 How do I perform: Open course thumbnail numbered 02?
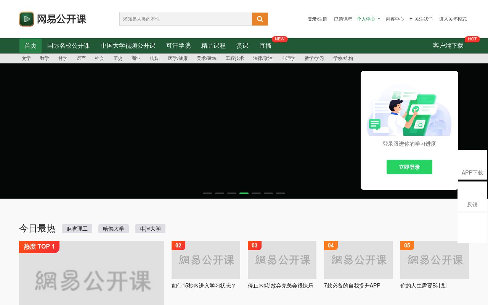coord(206,260)
